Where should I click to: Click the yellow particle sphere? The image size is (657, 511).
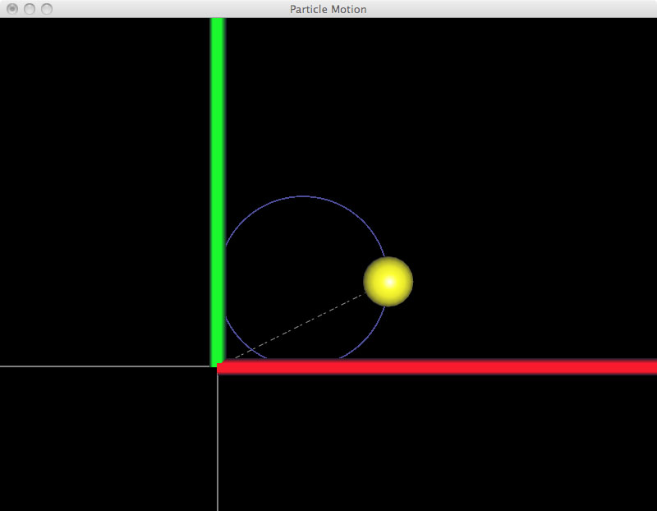[x=388, y=281]
